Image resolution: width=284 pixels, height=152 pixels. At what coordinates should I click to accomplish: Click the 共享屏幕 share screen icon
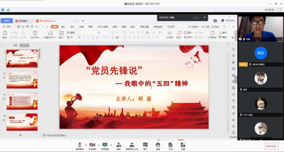(x=105, y=145)
